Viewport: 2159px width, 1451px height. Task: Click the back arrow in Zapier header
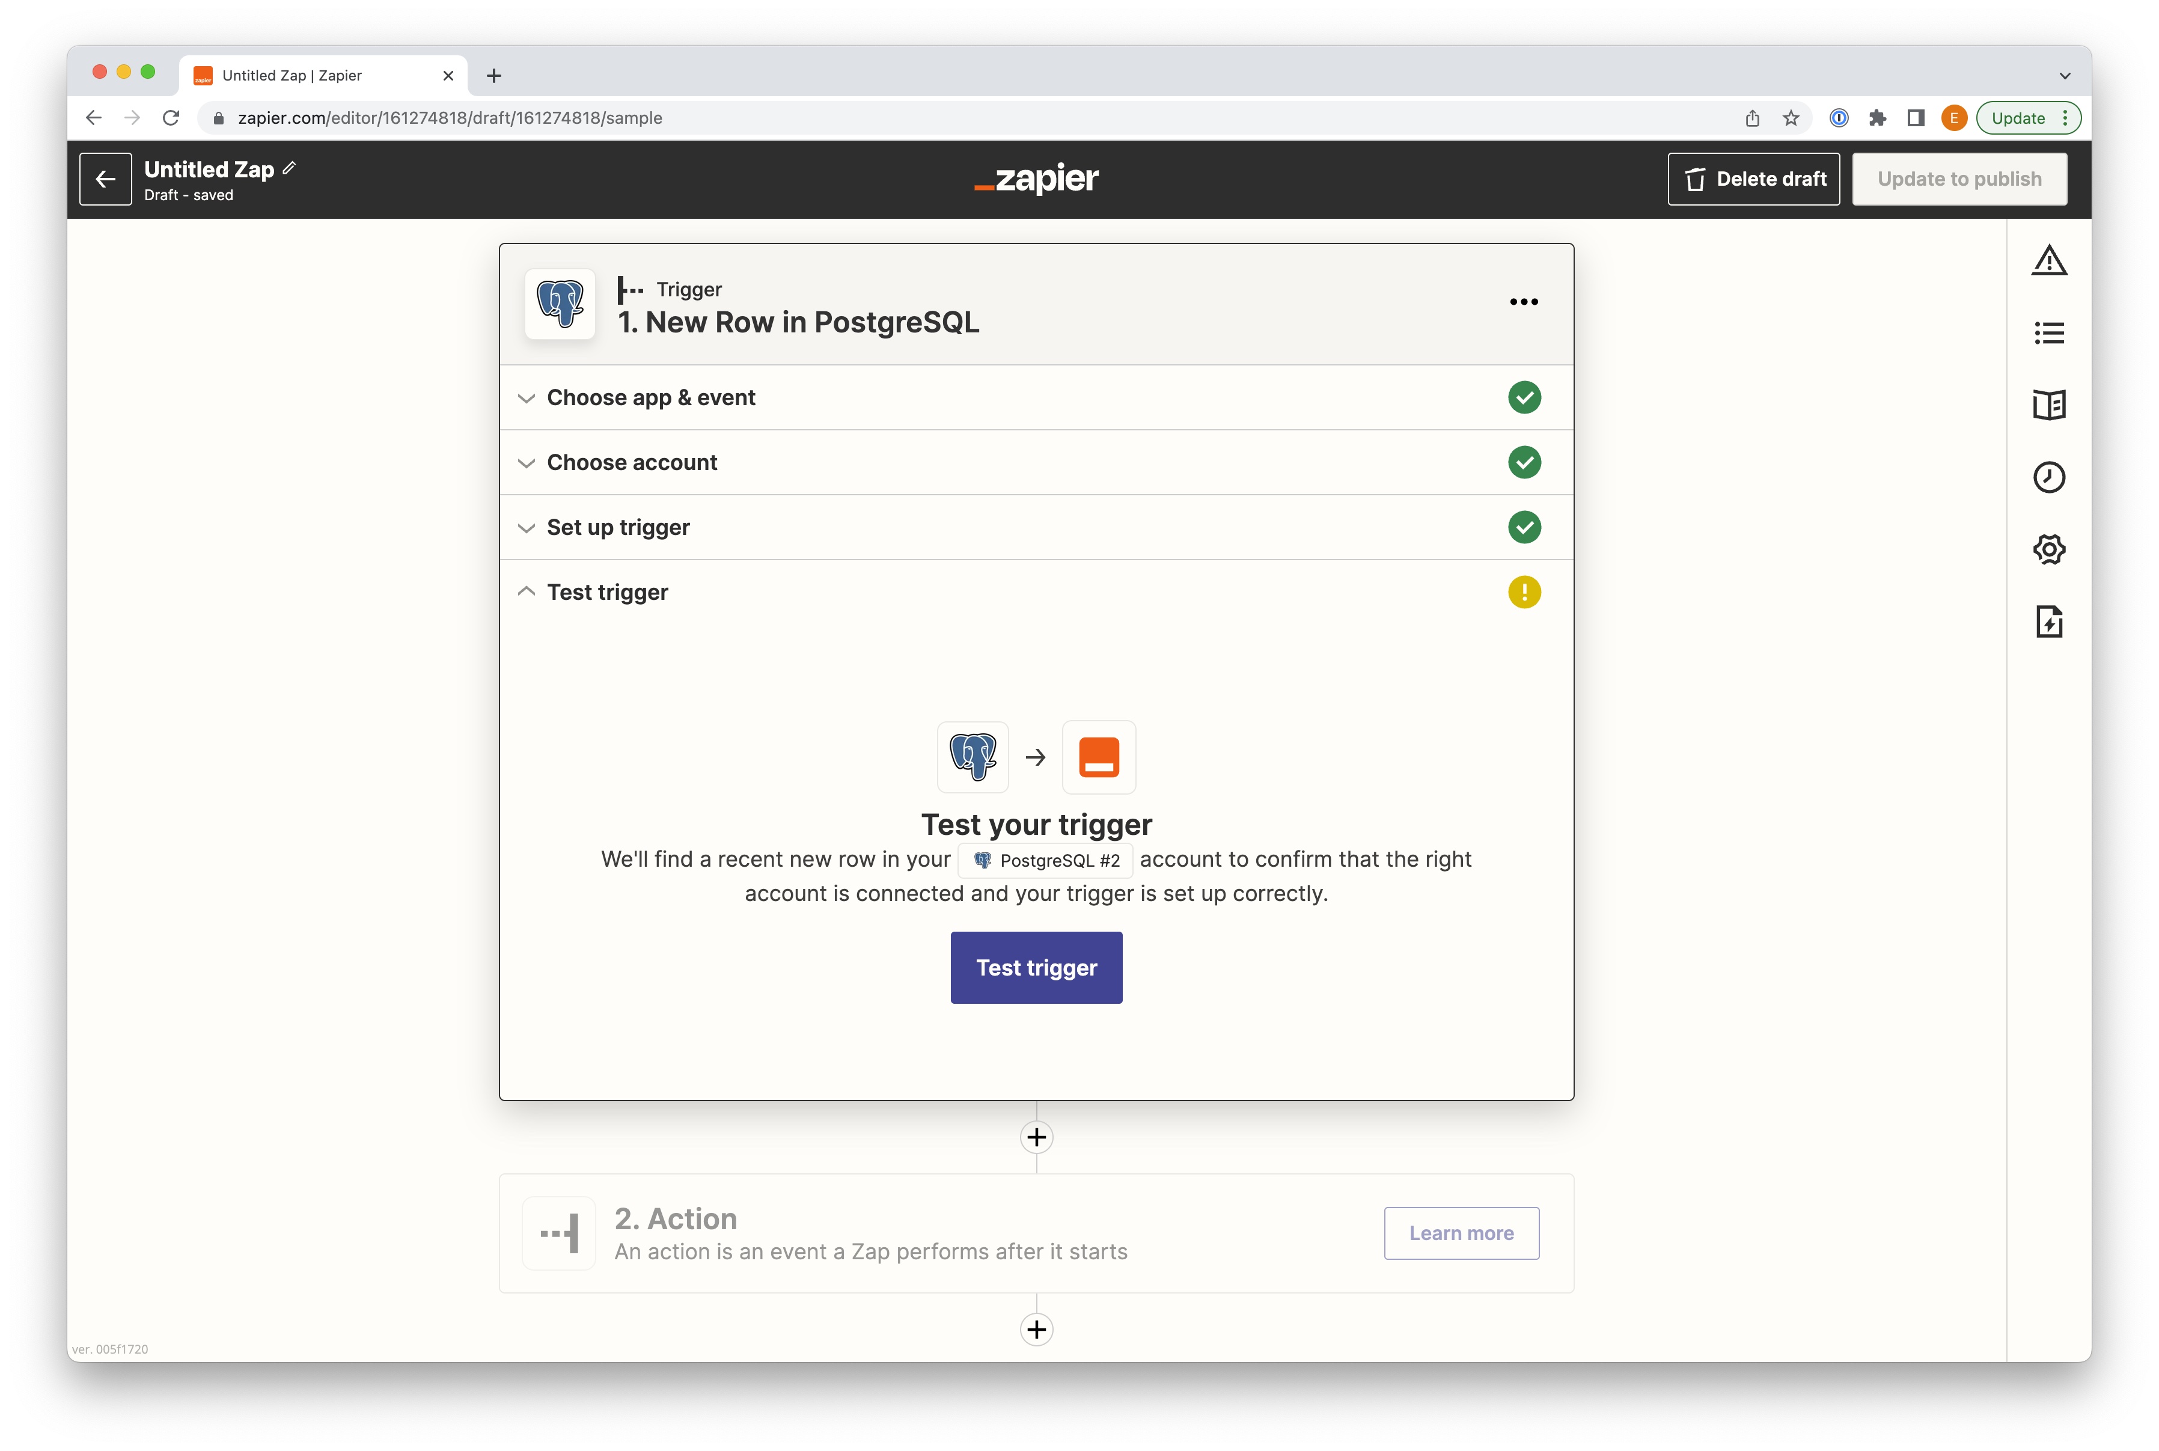[x=106, y=179]
